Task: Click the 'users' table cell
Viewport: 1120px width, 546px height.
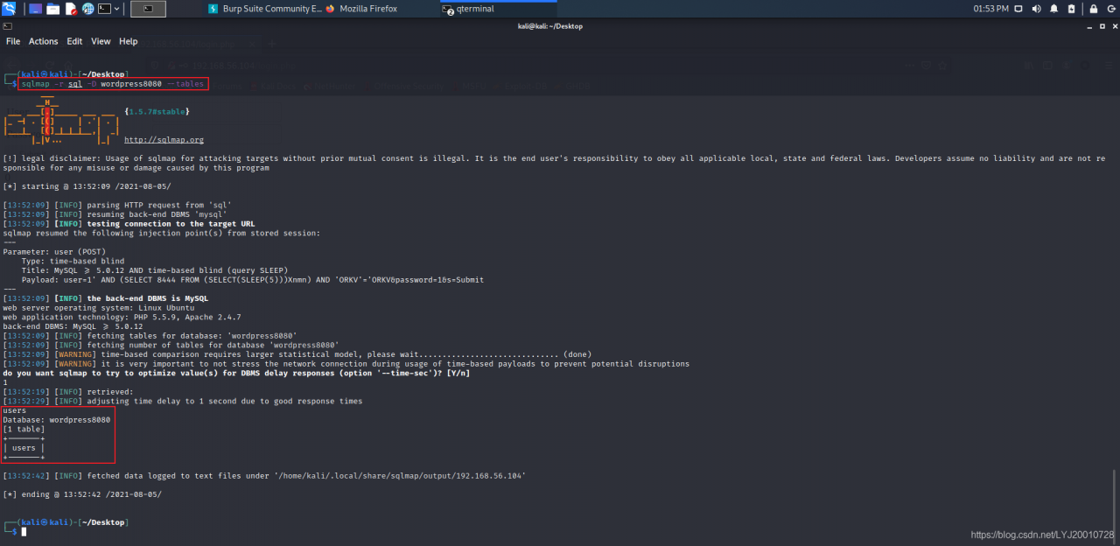Action: (24, 448)
